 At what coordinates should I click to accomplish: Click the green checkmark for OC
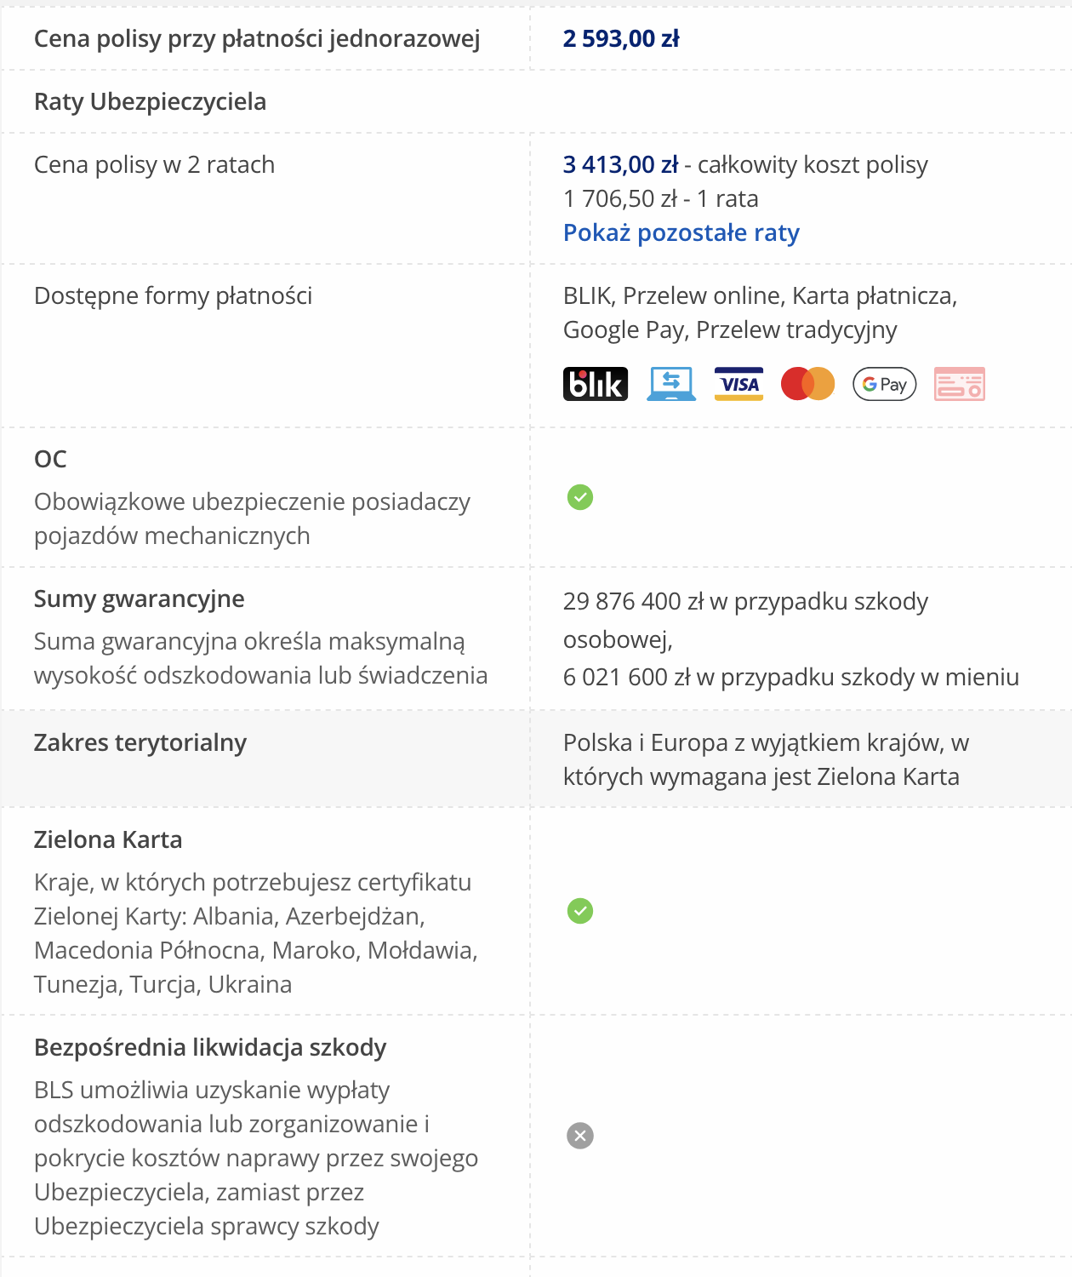pos(580,497)
